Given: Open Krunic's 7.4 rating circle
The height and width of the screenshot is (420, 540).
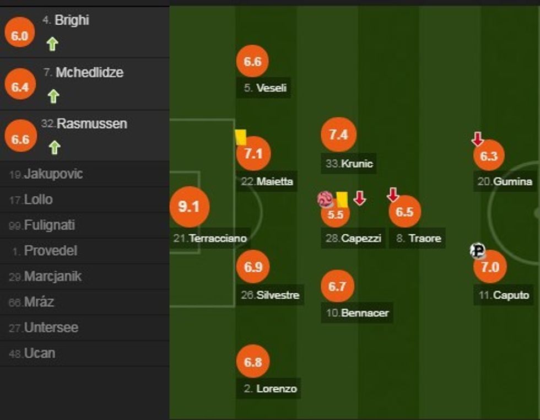Looking at the screenshot, I should [x=338, y=134].
